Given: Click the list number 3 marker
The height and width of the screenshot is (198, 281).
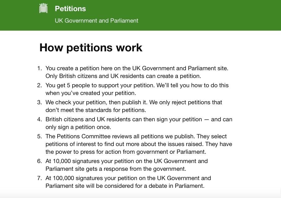Looking at the screenshot, I should [39, 102].
